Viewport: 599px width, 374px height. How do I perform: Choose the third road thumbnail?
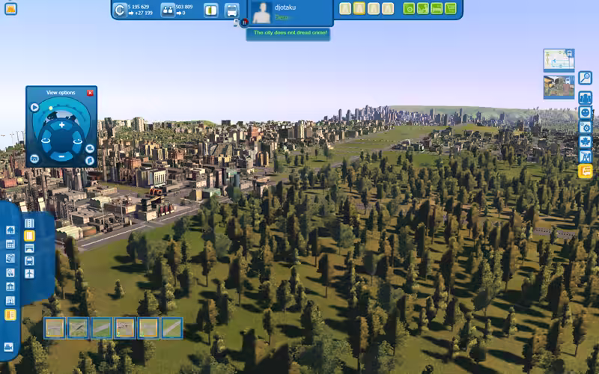tap(102, 328)
